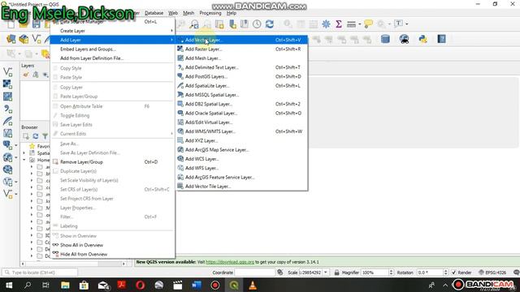Click Show All in Overview
520x292 pixels.
tap(113, 245)
